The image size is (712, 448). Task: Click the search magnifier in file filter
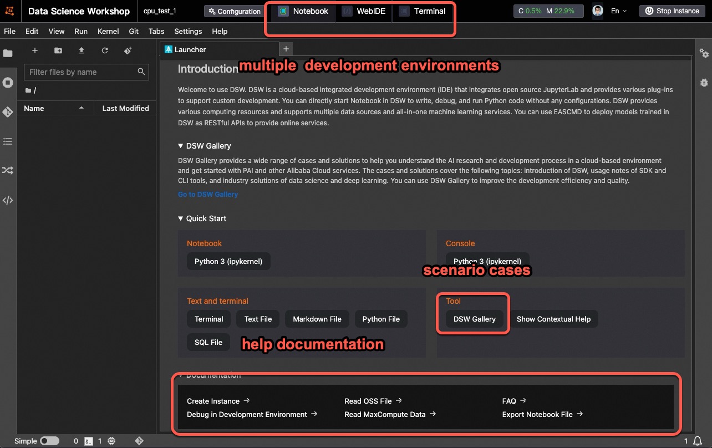(141, 72)
